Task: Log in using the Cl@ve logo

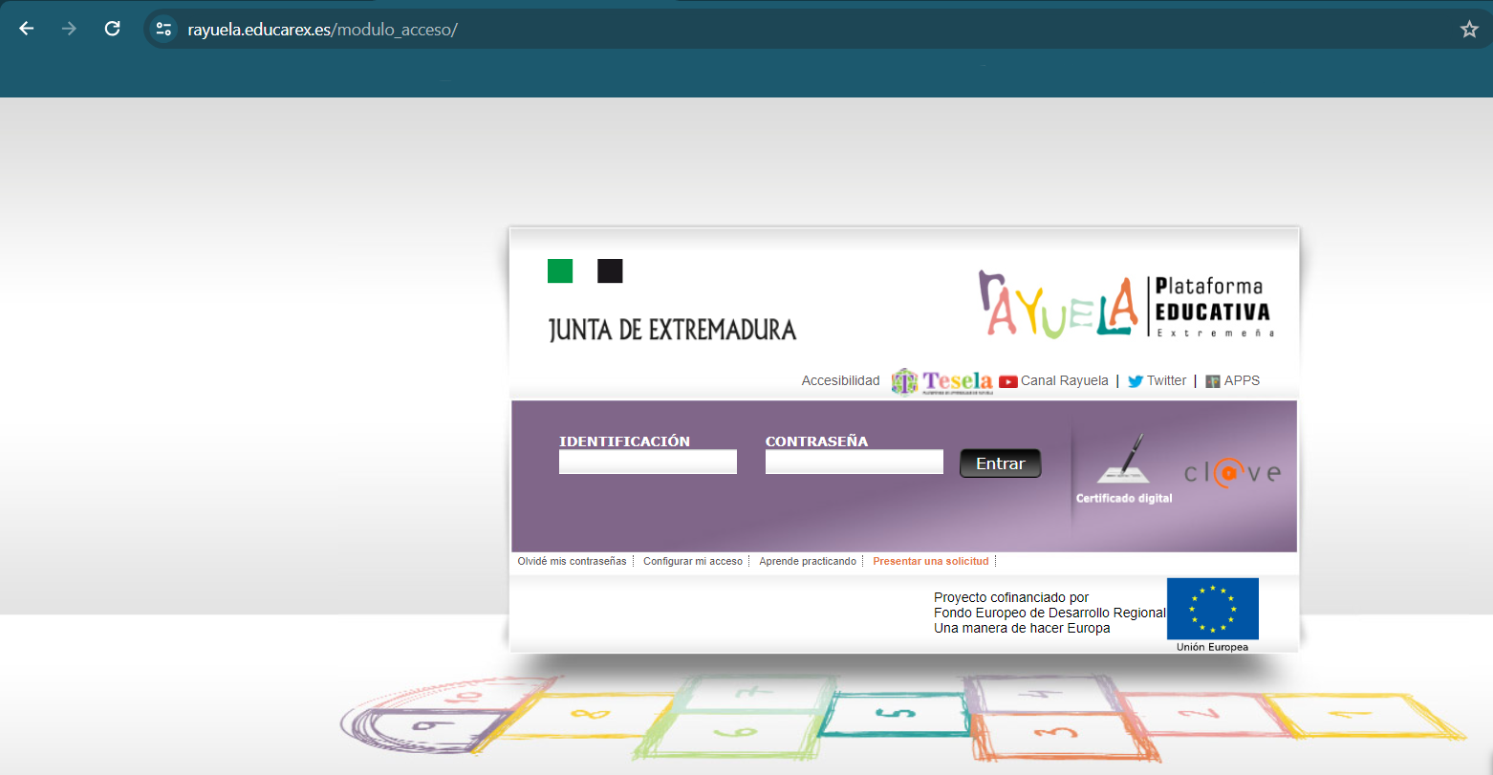Action: tap(1232, 472)
